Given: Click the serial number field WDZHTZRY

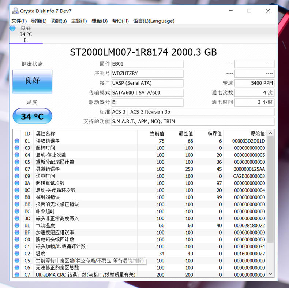Looking at the screenshot, I should coord(147,74).
